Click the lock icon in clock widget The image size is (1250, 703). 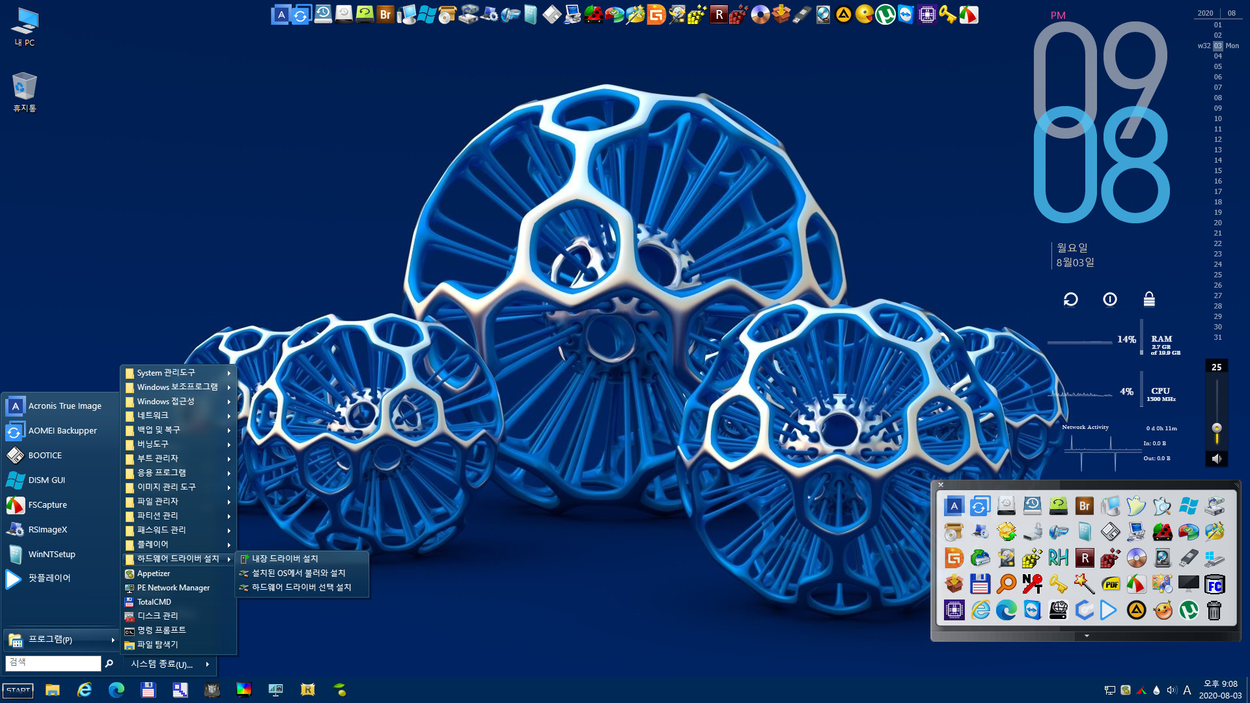1149,299
